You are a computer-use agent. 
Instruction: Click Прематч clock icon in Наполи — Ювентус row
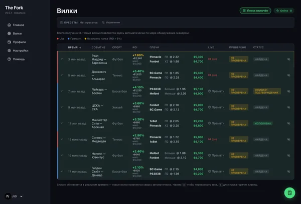[x=210, y=155]
